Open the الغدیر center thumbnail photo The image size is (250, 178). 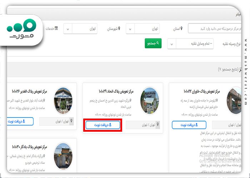coord(63,101)
